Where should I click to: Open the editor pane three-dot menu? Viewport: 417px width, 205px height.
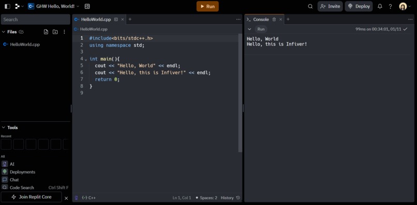tap(239, 20)
